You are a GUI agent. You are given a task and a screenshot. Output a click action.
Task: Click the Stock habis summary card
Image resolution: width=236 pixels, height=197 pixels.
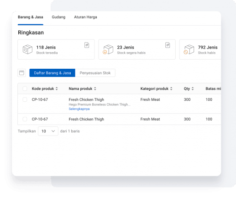[x=200, y=49]
